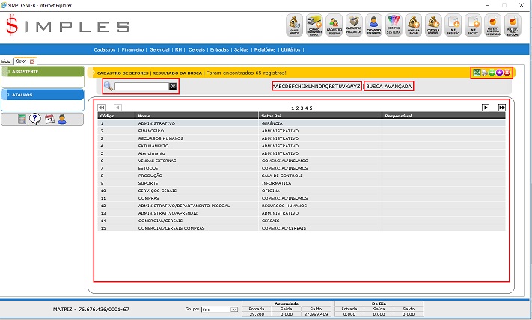Image resolution: width=532 pixels, height=320 pixels.
Task: Go to the last results page
Action: coord(502,108)
